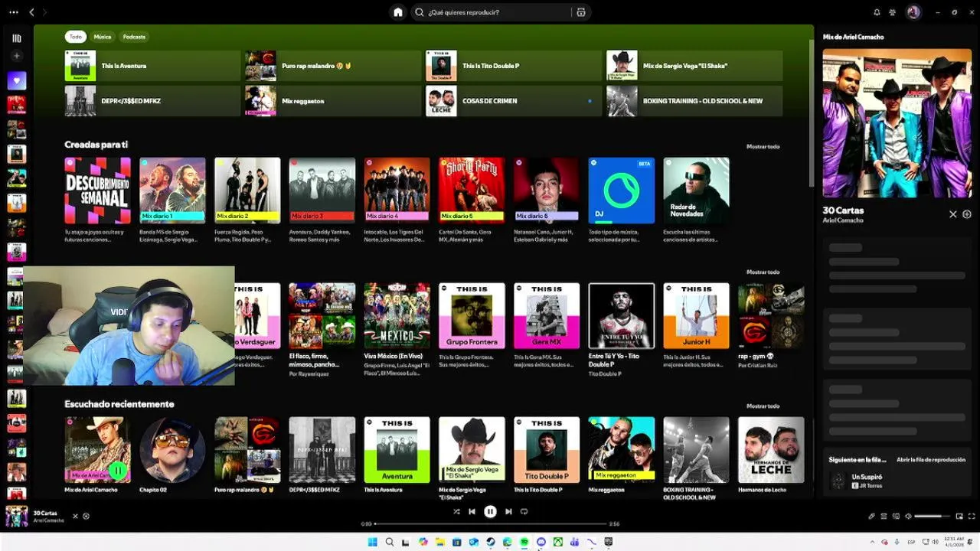Toggle shuffle playback

pyautogui.click(x=456, y=511)
